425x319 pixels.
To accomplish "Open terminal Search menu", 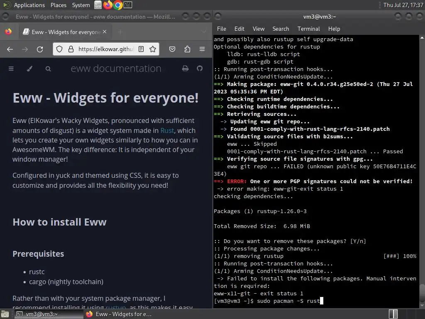I will [x=281, y=29].
